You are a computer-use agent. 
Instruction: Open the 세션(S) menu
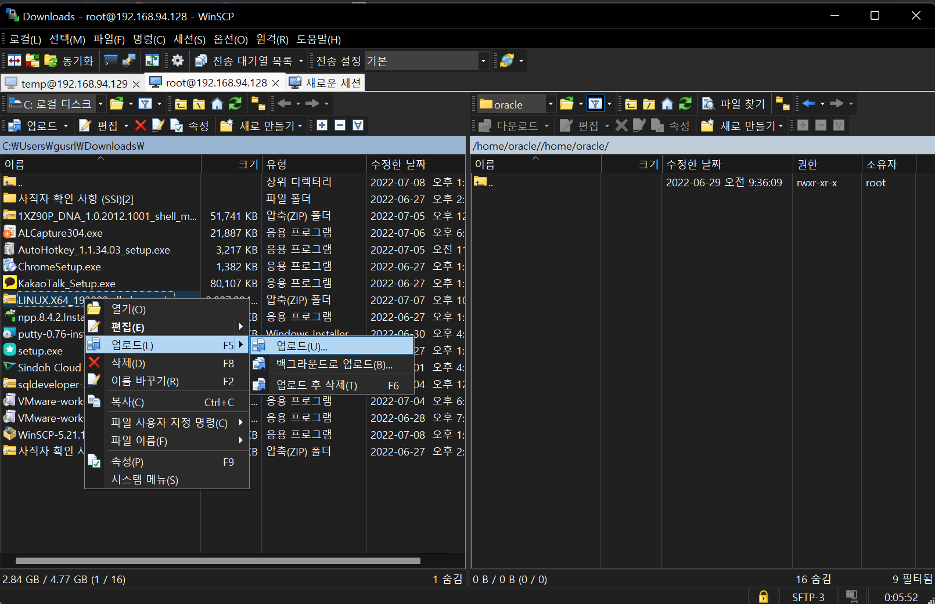190,39
